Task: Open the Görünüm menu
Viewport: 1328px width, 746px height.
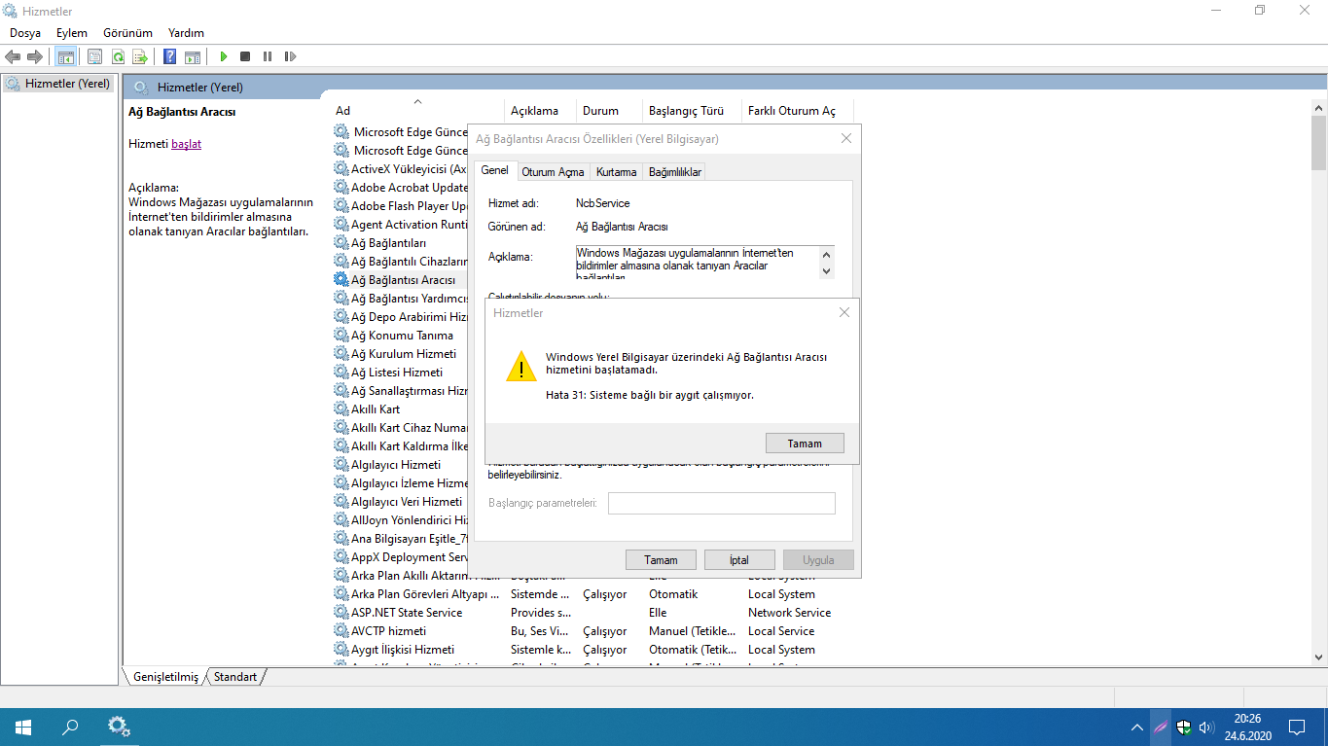Action: pos(127,32)
